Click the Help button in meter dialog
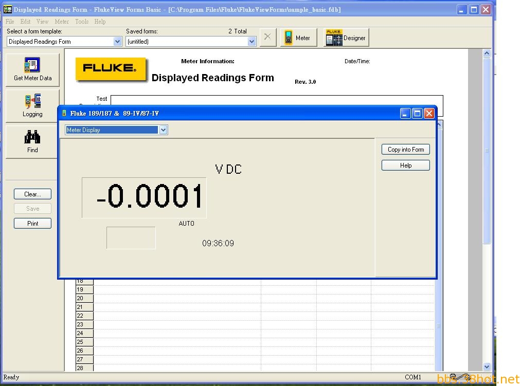The width and height of the screenshot is (521, 386). [x=406, y=166]
